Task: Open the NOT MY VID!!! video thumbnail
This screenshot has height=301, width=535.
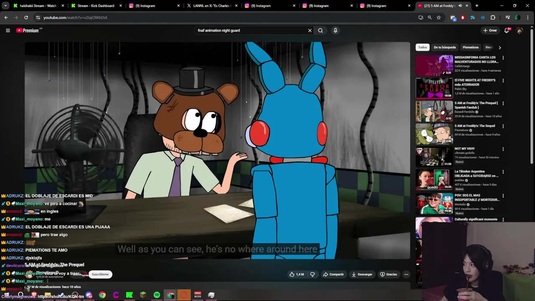Action: pyautogui.click(x=434, y=157)
